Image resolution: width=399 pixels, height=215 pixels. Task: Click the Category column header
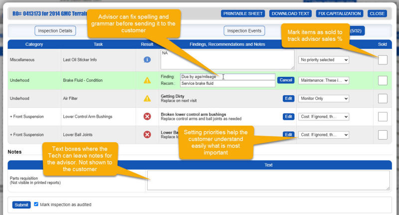click(x=34, y=44)
